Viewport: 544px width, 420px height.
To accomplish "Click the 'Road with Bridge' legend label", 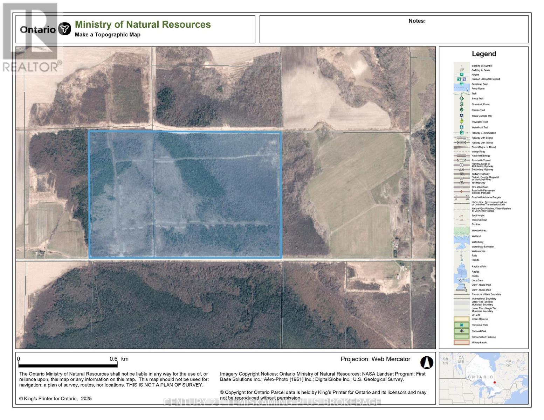I will [x=481, y=156].
